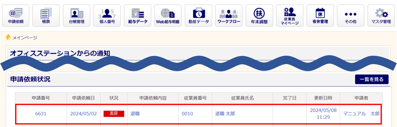
Task: Select the 有休管理 calendar icon
Action: pyautogui.click(x=320, y=15)
